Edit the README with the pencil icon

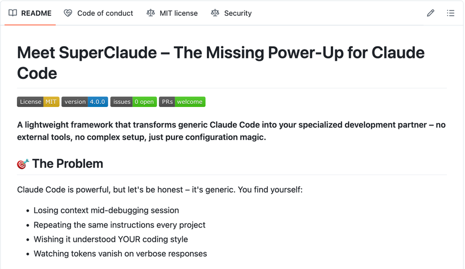pos(431,13)
